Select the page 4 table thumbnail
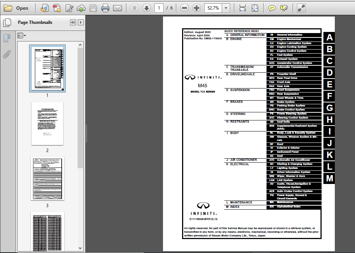The image size is (355, 253). point(47,232)
